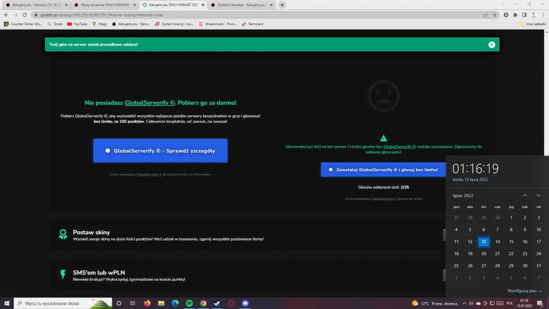Open Inne zakładki bookmarks folder
Screen dimensions: 549x309
tap(533, 24)
